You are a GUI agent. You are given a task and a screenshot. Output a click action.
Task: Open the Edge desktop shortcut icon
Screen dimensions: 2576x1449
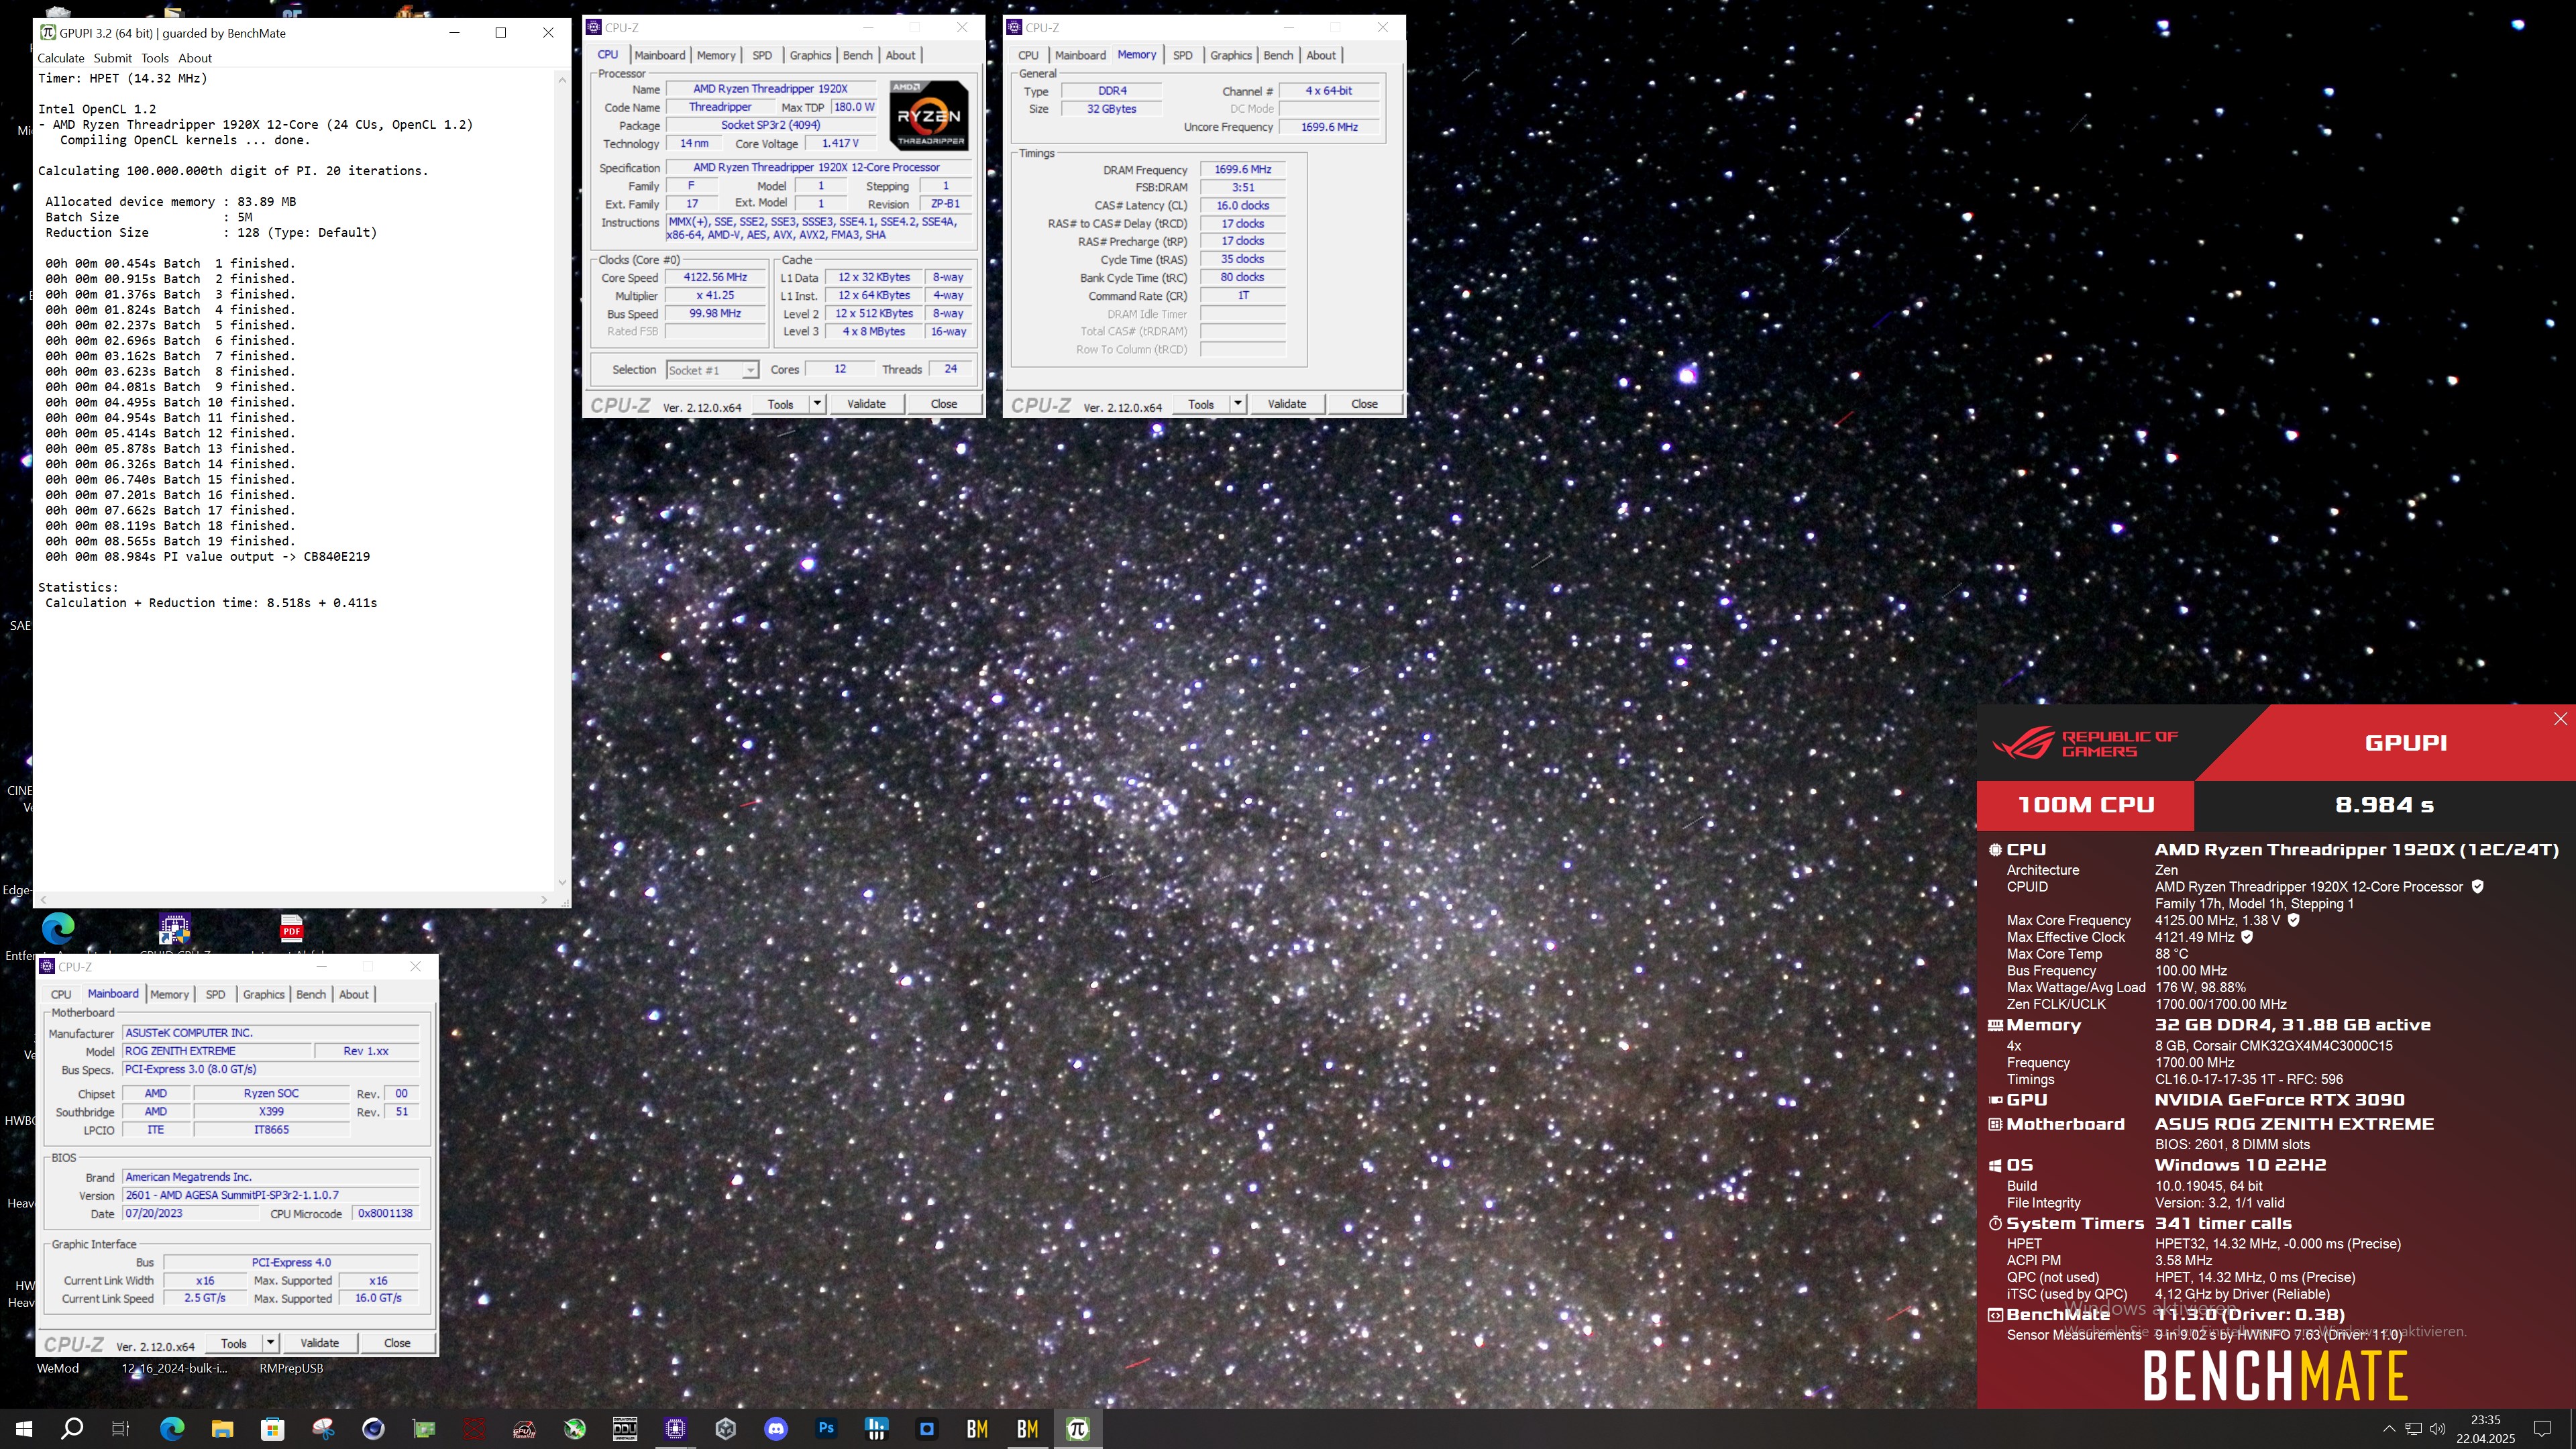tap(58, 930)
